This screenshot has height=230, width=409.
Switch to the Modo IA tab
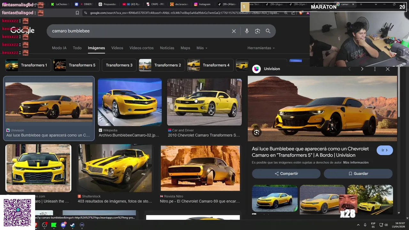point(59,48)
